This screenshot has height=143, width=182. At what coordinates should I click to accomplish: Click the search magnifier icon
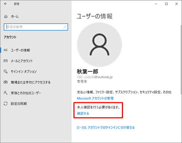[65, 27]
